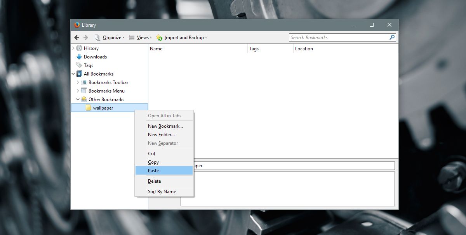
Task: Expand the History tree node
Action: pyautogui.click(x=73, y=48)
